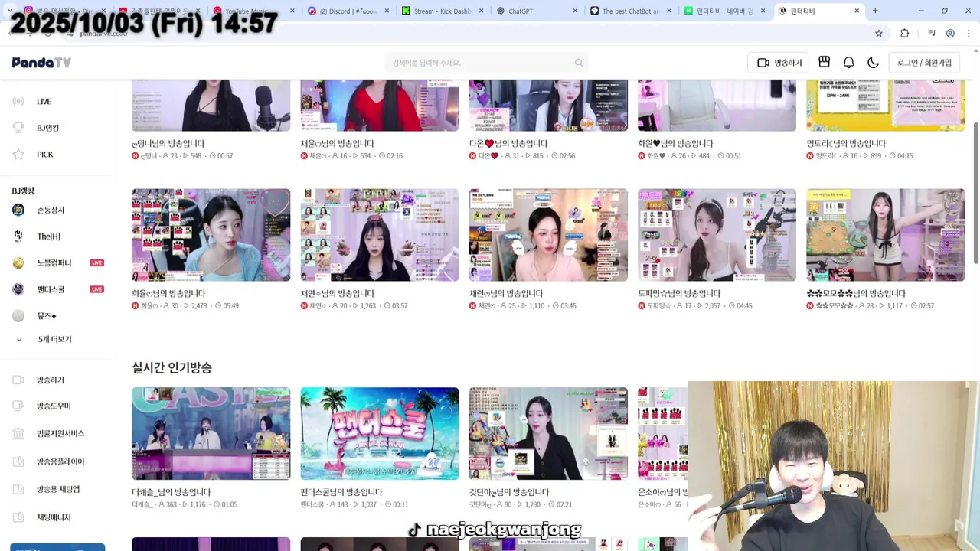Open 깃단 popular broadcast thumbnail
This screenshot has height=551, width=980.
(548, 433)
